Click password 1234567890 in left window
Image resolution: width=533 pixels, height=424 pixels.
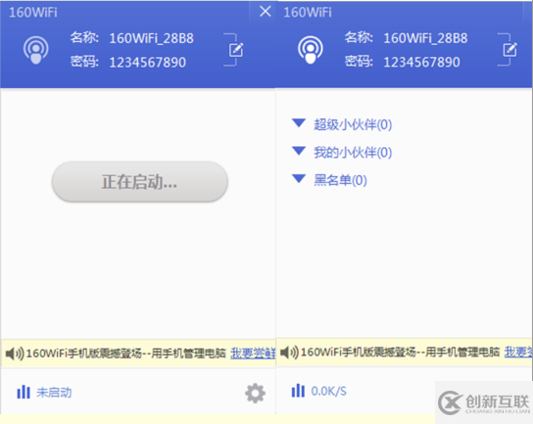tap(148, 63)
